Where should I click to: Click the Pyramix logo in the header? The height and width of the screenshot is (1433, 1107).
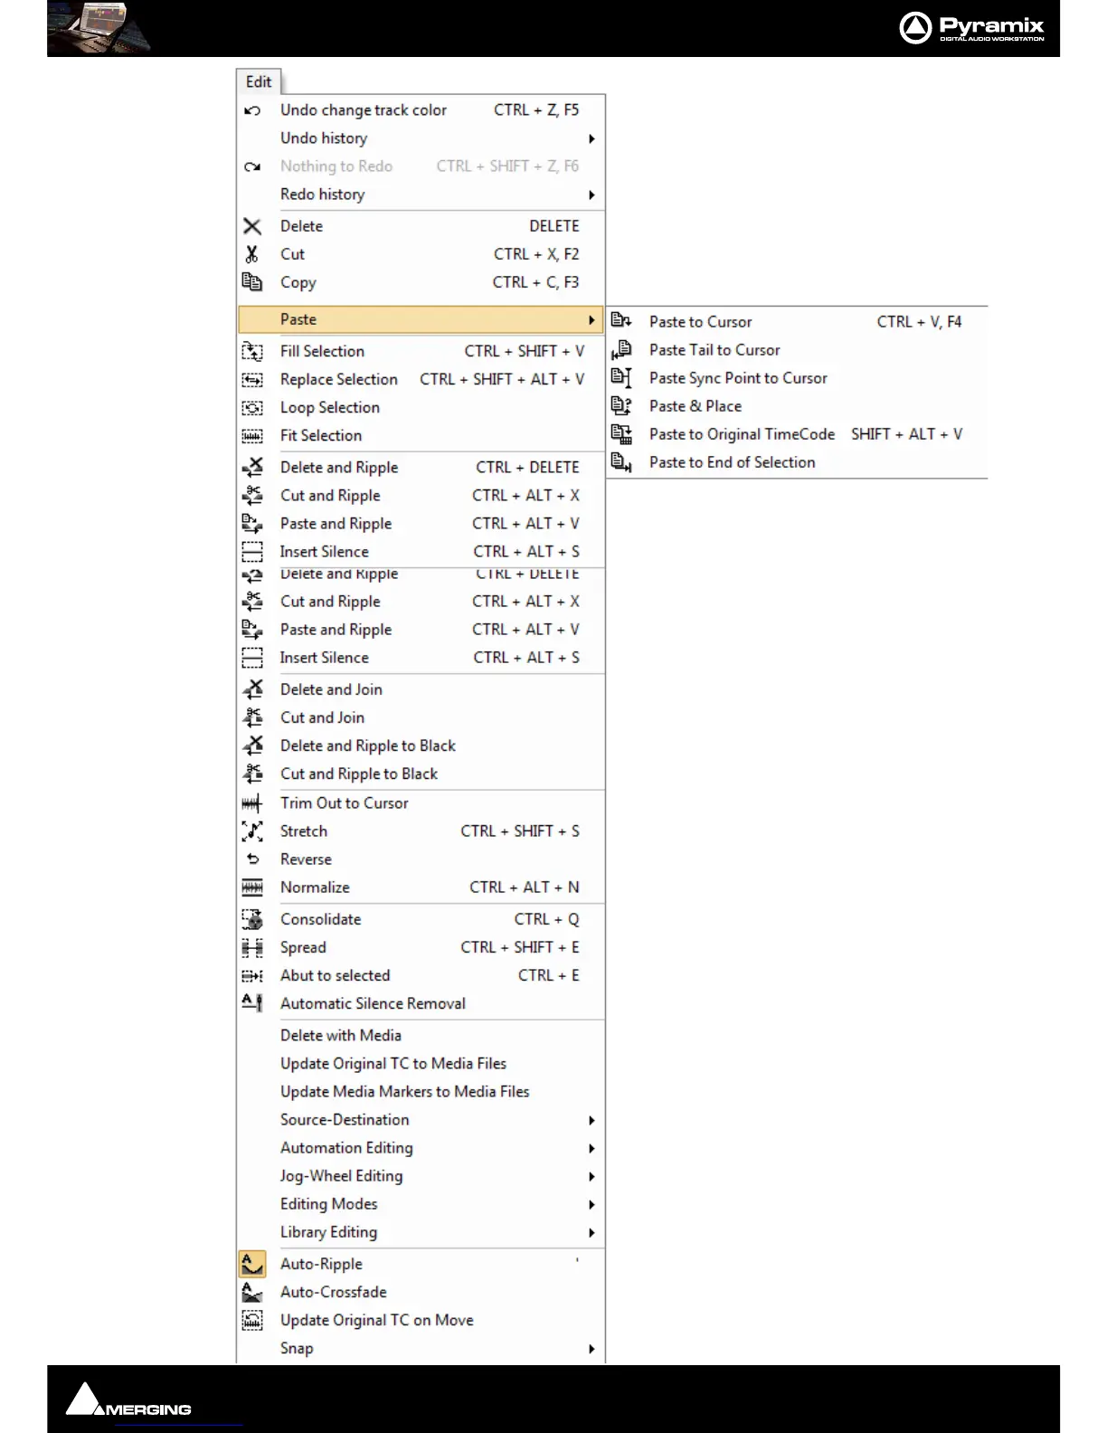pyautogui.click(x=972, y=28)
